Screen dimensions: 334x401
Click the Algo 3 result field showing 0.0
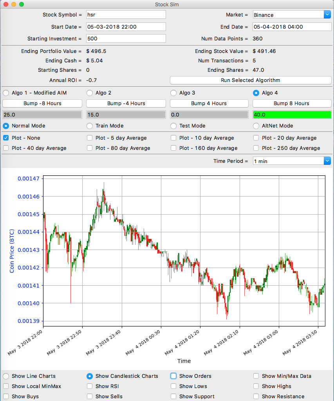click(209, 115)
